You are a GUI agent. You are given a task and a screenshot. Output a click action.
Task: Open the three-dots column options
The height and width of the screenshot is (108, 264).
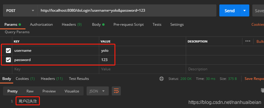click(x=248, y=41)
